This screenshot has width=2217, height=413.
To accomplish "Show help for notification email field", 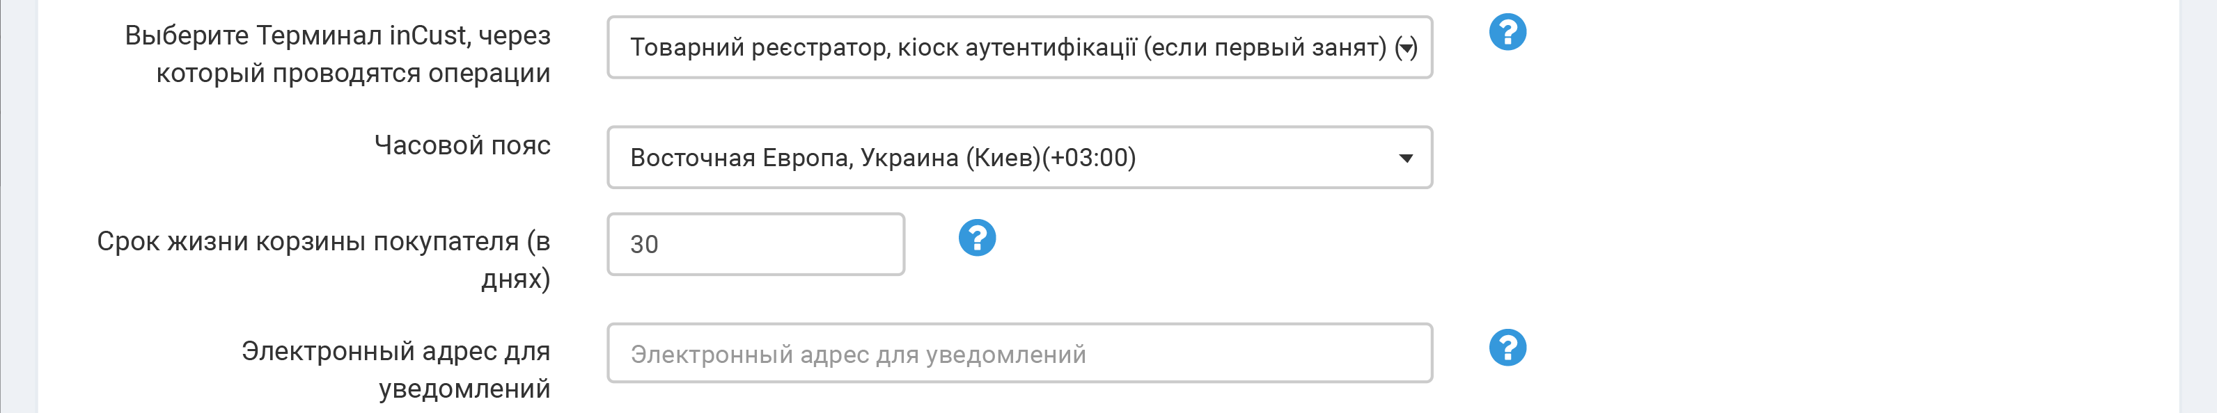I will (x=1507, y=348).
